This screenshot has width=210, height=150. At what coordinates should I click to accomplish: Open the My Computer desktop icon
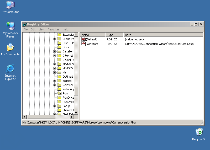(10, 7)
